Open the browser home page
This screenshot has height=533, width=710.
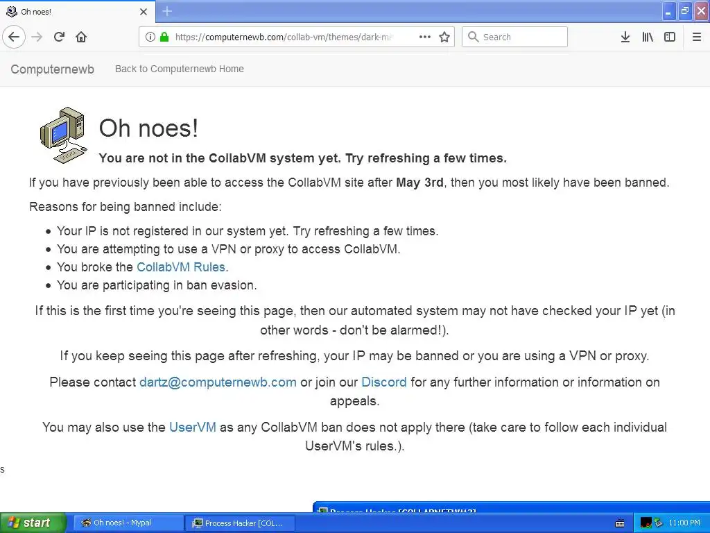(81, 37)
